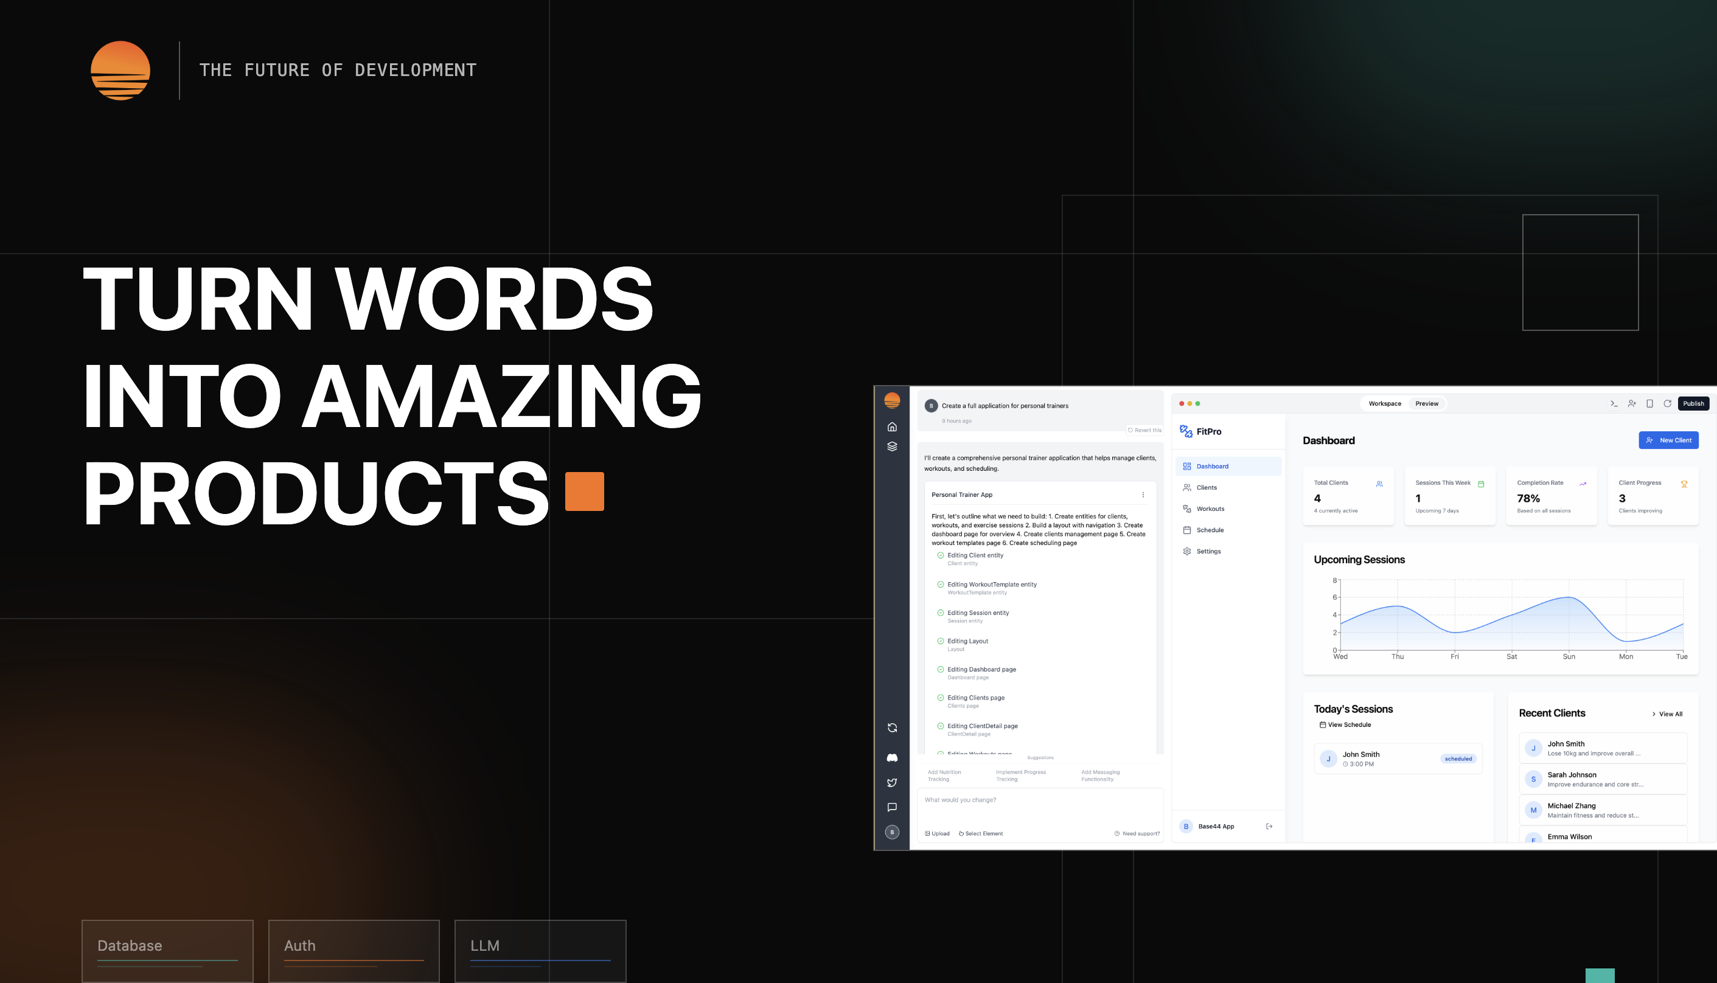Open Personal Trainer App three-dot menu
The width and height of the screenshot is (1717, 983).
coord(1143,495)
